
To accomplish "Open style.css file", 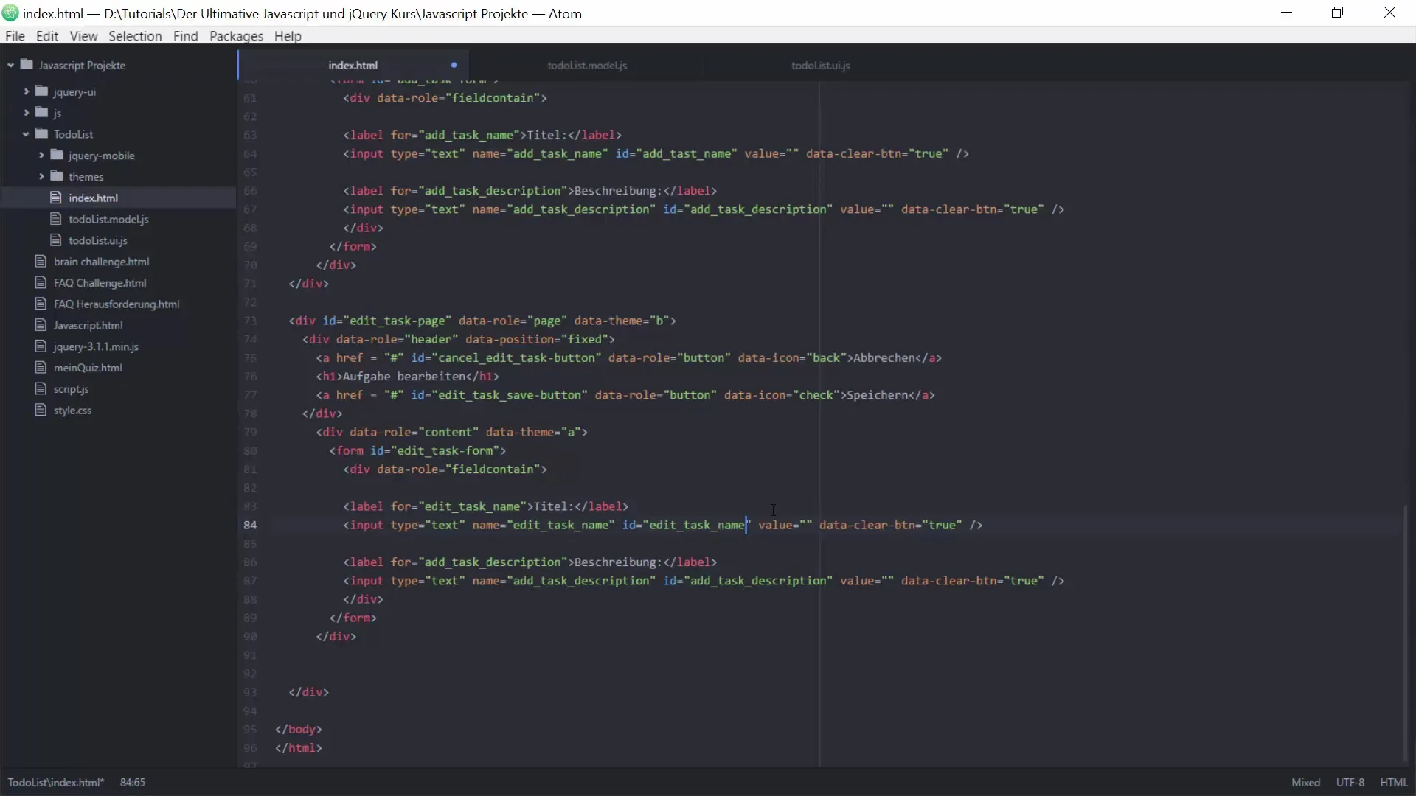I will [x=72, y=411].
